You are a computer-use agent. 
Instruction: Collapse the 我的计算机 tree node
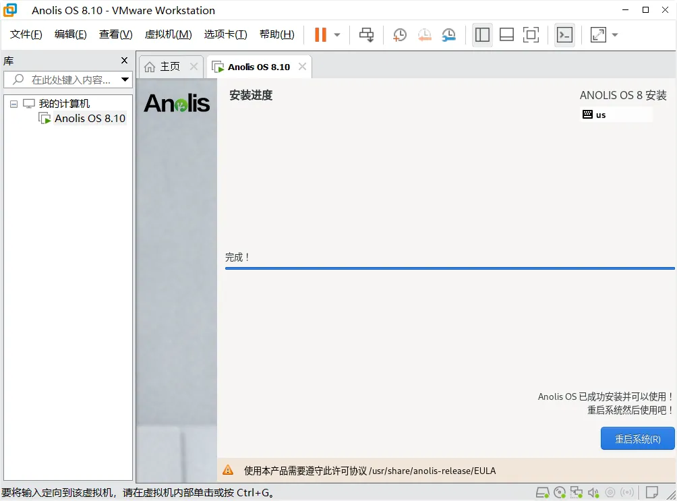coord(13,104)
